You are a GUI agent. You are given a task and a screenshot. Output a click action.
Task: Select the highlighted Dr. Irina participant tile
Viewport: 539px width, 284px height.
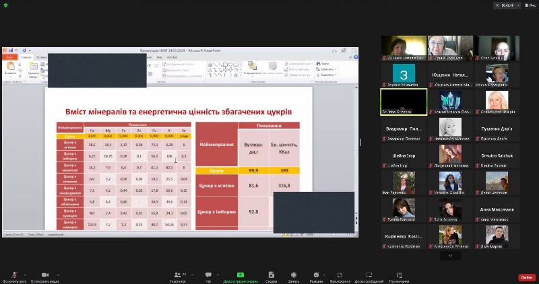[404, 102]
